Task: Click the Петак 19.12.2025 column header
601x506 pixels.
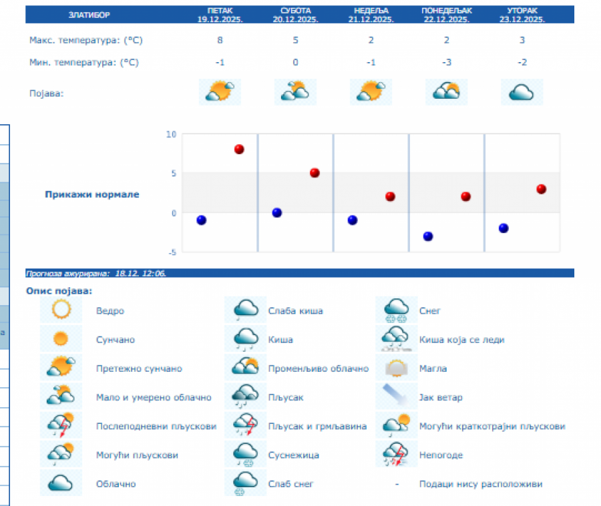Action: coord(220,15)
